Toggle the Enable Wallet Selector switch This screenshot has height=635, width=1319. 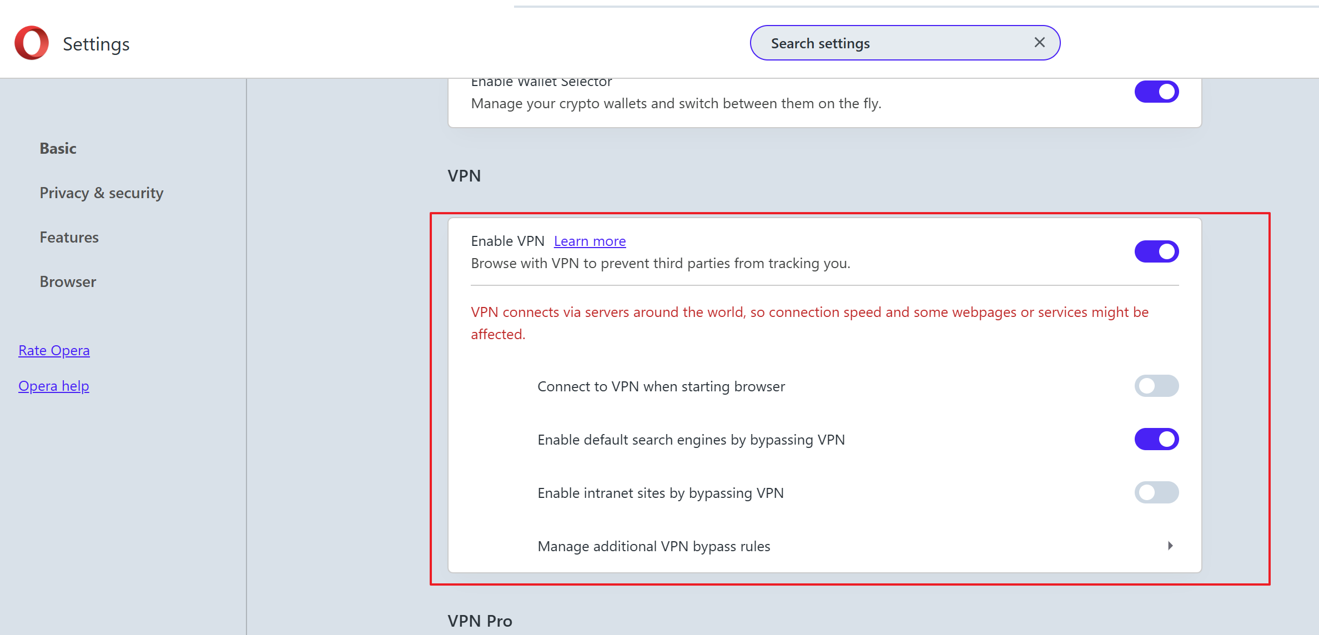point(1156,92)
